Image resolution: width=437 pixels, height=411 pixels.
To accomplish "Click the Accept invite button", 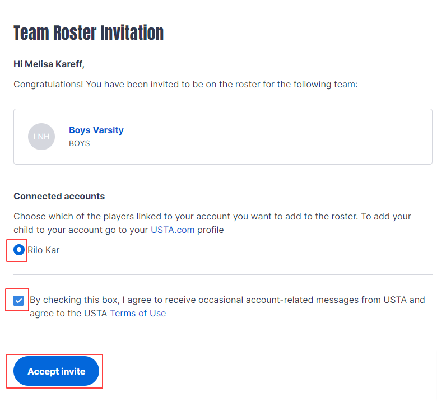I will point(56,371).
